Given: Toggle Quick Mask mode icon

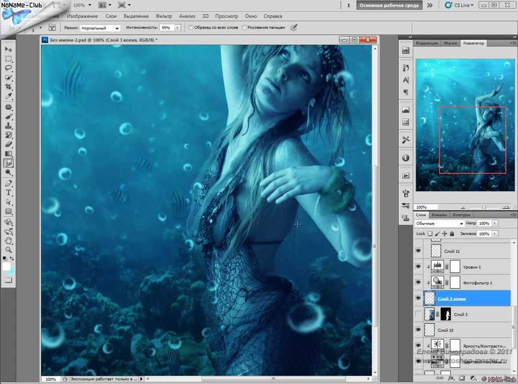Looking at the screenshot, I should [8, 280].
